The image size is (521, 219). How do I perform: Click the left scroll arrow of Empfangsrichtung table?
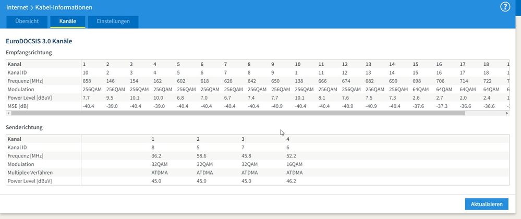pos(8,113)
